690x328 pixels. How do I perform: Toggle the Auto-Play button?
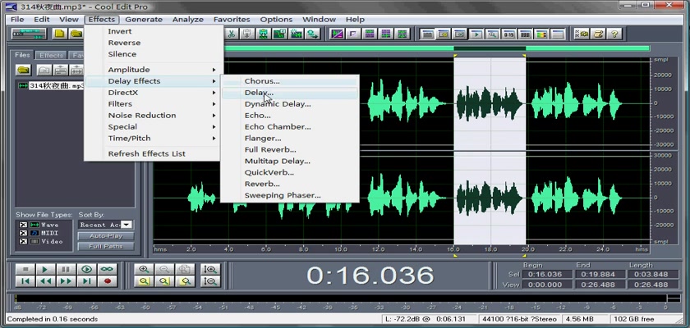[106, 236]
